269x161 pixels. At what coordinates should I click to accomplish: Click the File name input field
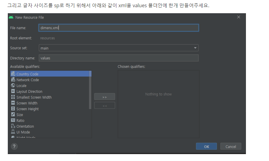click(119, 28)
